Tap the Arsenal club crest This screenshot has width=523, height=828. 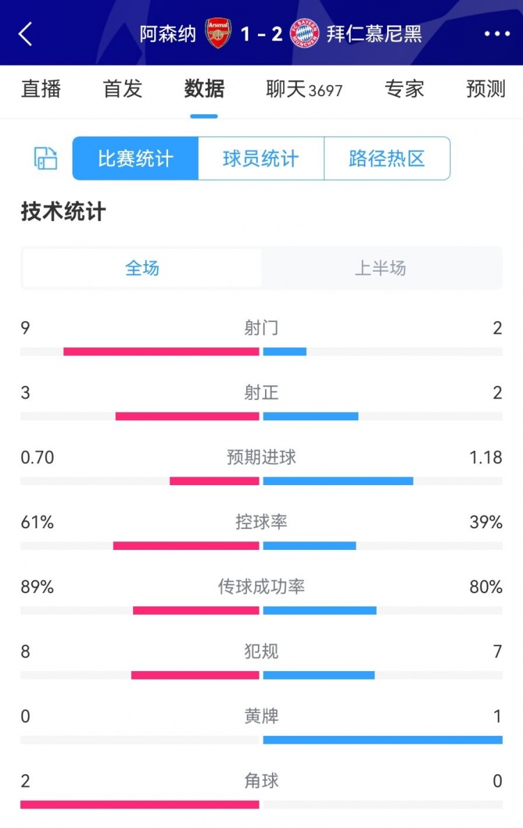(218, 33)
